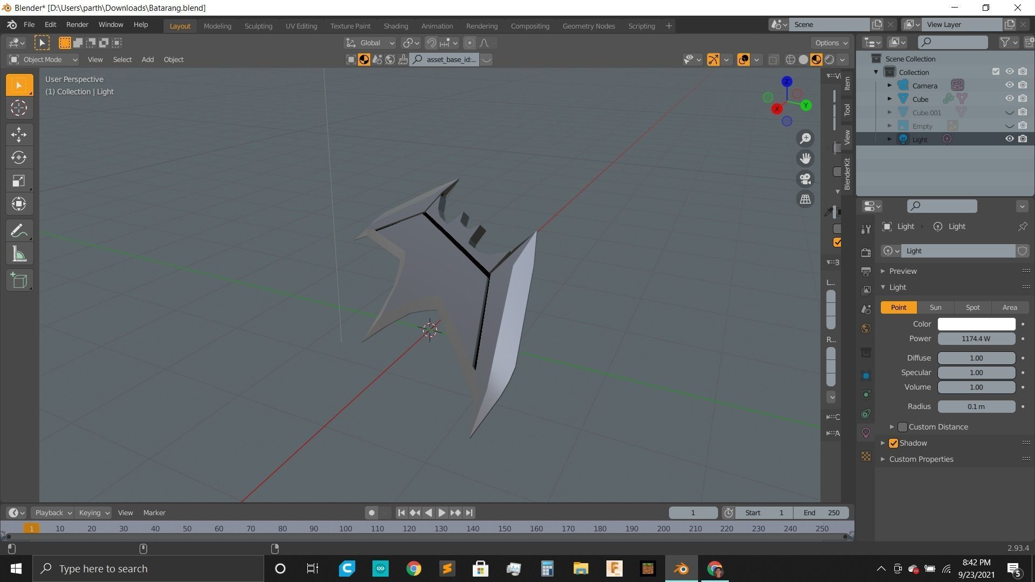Image resolution: width=1035 pixels, height=582 pixels.
Task: Click the current frame number field
Action: pyautogui.click(x=693, y=513)
